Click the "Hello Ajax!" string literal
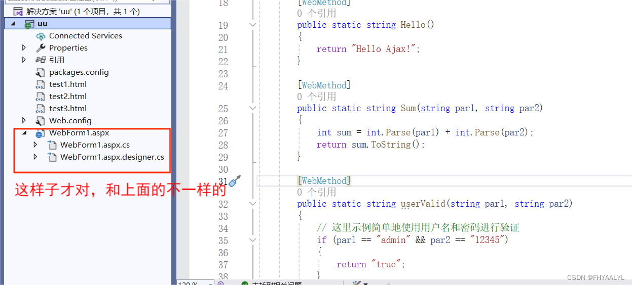The width and height of the screenshot is (632, 285). coord(384,49)
